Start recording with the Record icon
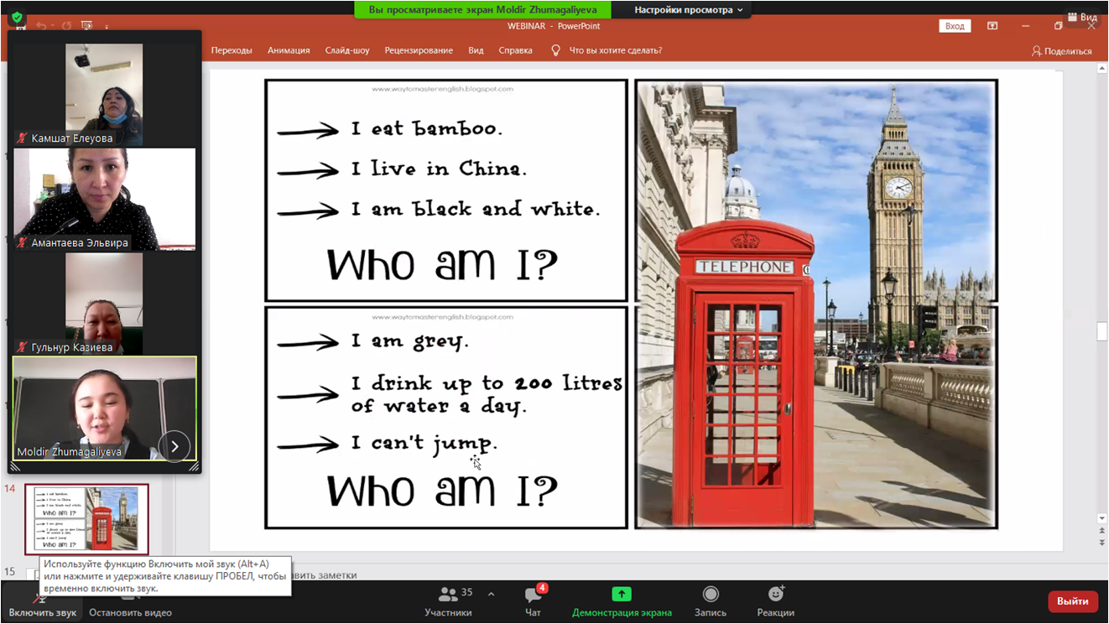The image size is (1109, 624). (x=711, y=595)
